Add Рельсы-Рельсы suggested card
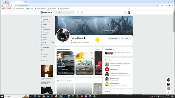Image resolution: width=175 pixels, height=98 pixels. click(84, 73)
